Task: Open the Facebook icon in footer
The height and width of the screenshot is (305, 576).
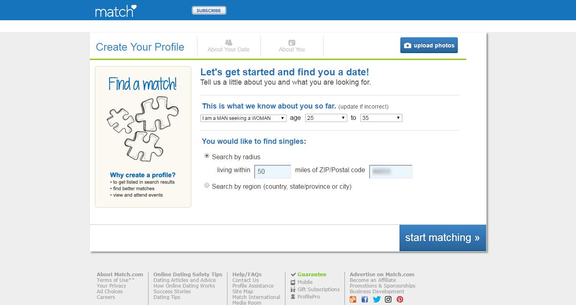Action: click(365, 300)
